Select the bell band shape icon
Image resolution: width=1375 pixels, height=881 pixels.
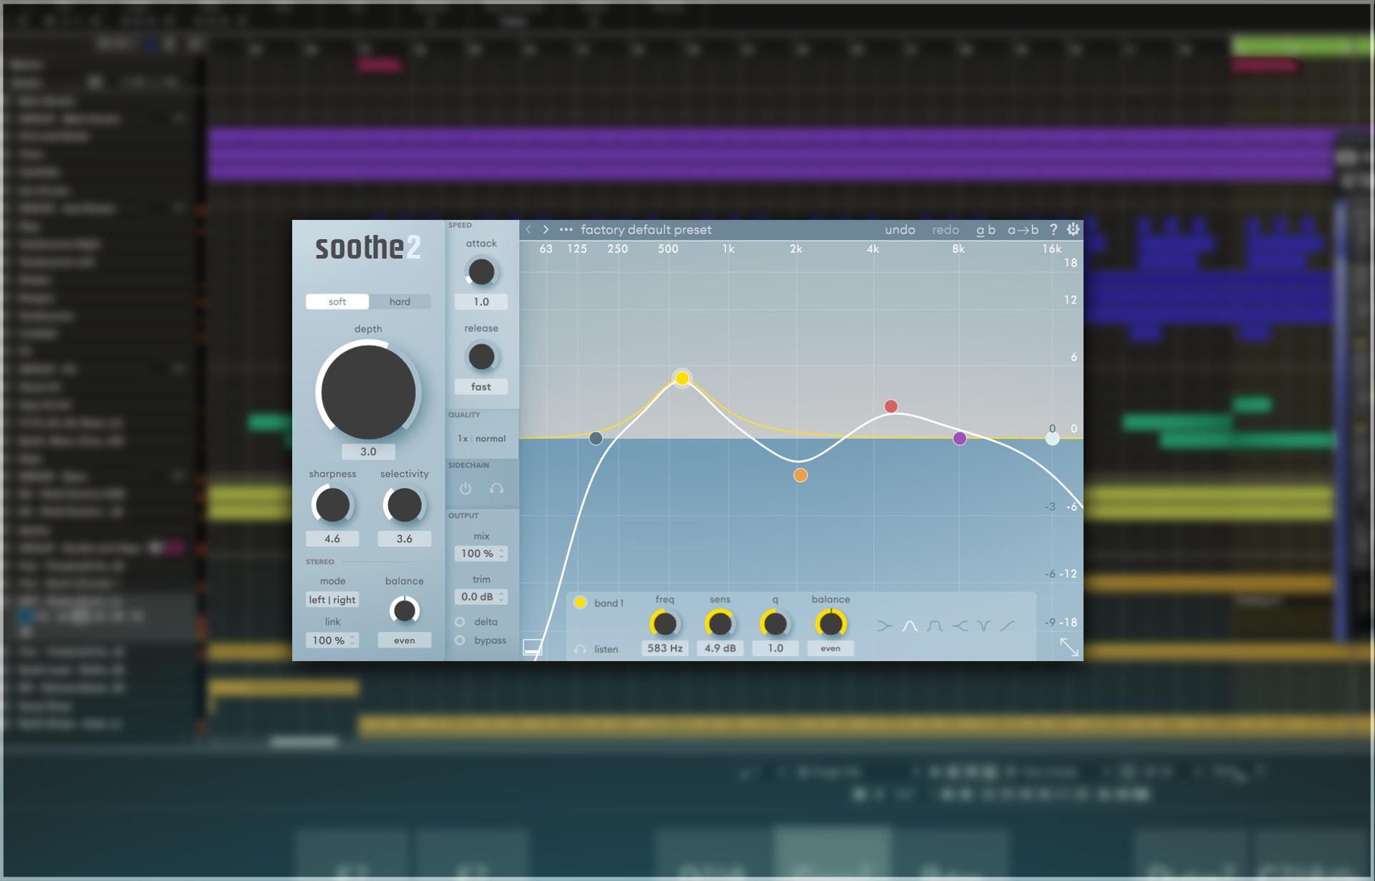(x=910, y=625)
